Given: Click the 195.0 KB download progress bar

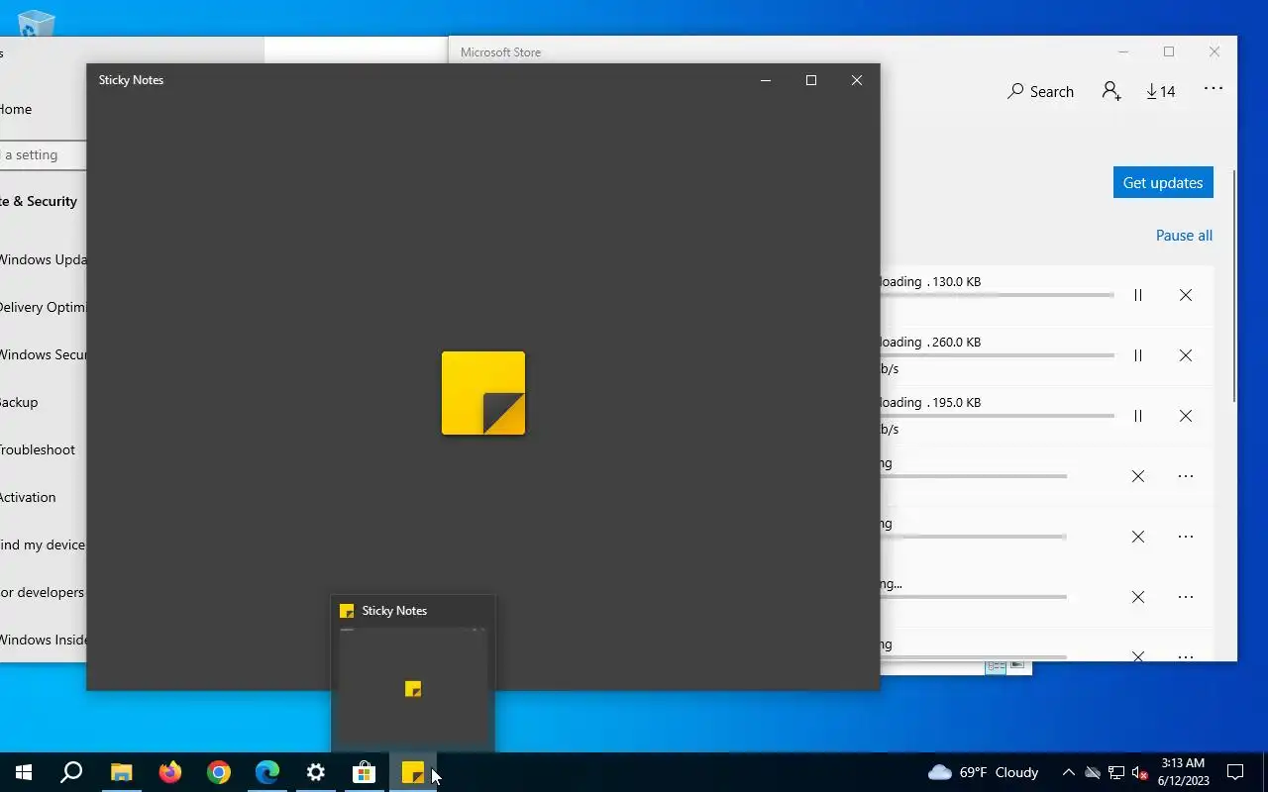Looking at the screenshot, I should [x=997, y=416].
